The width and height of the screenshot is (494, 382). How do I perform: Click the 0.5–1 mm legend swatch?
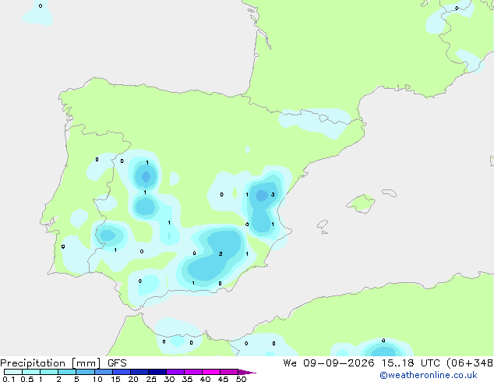tap(31, 372)
